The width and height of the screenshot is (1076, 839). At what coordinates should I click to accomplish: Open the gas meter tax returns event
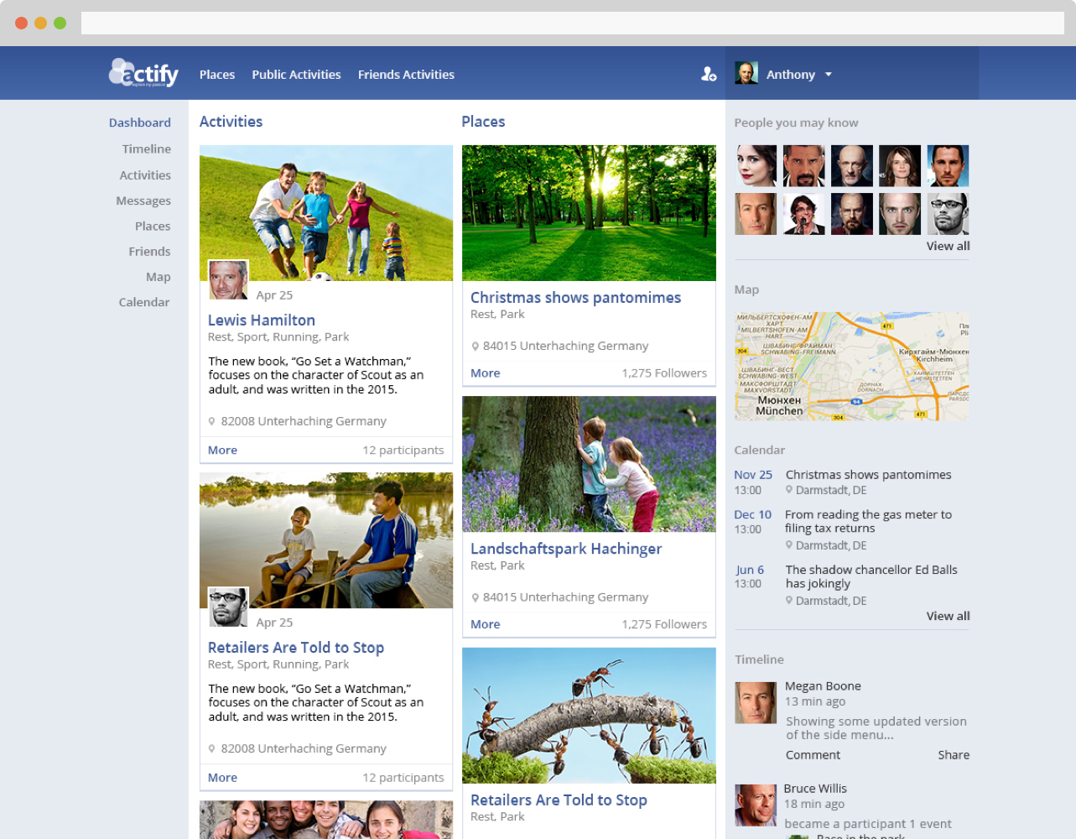(x=868, y=521)
